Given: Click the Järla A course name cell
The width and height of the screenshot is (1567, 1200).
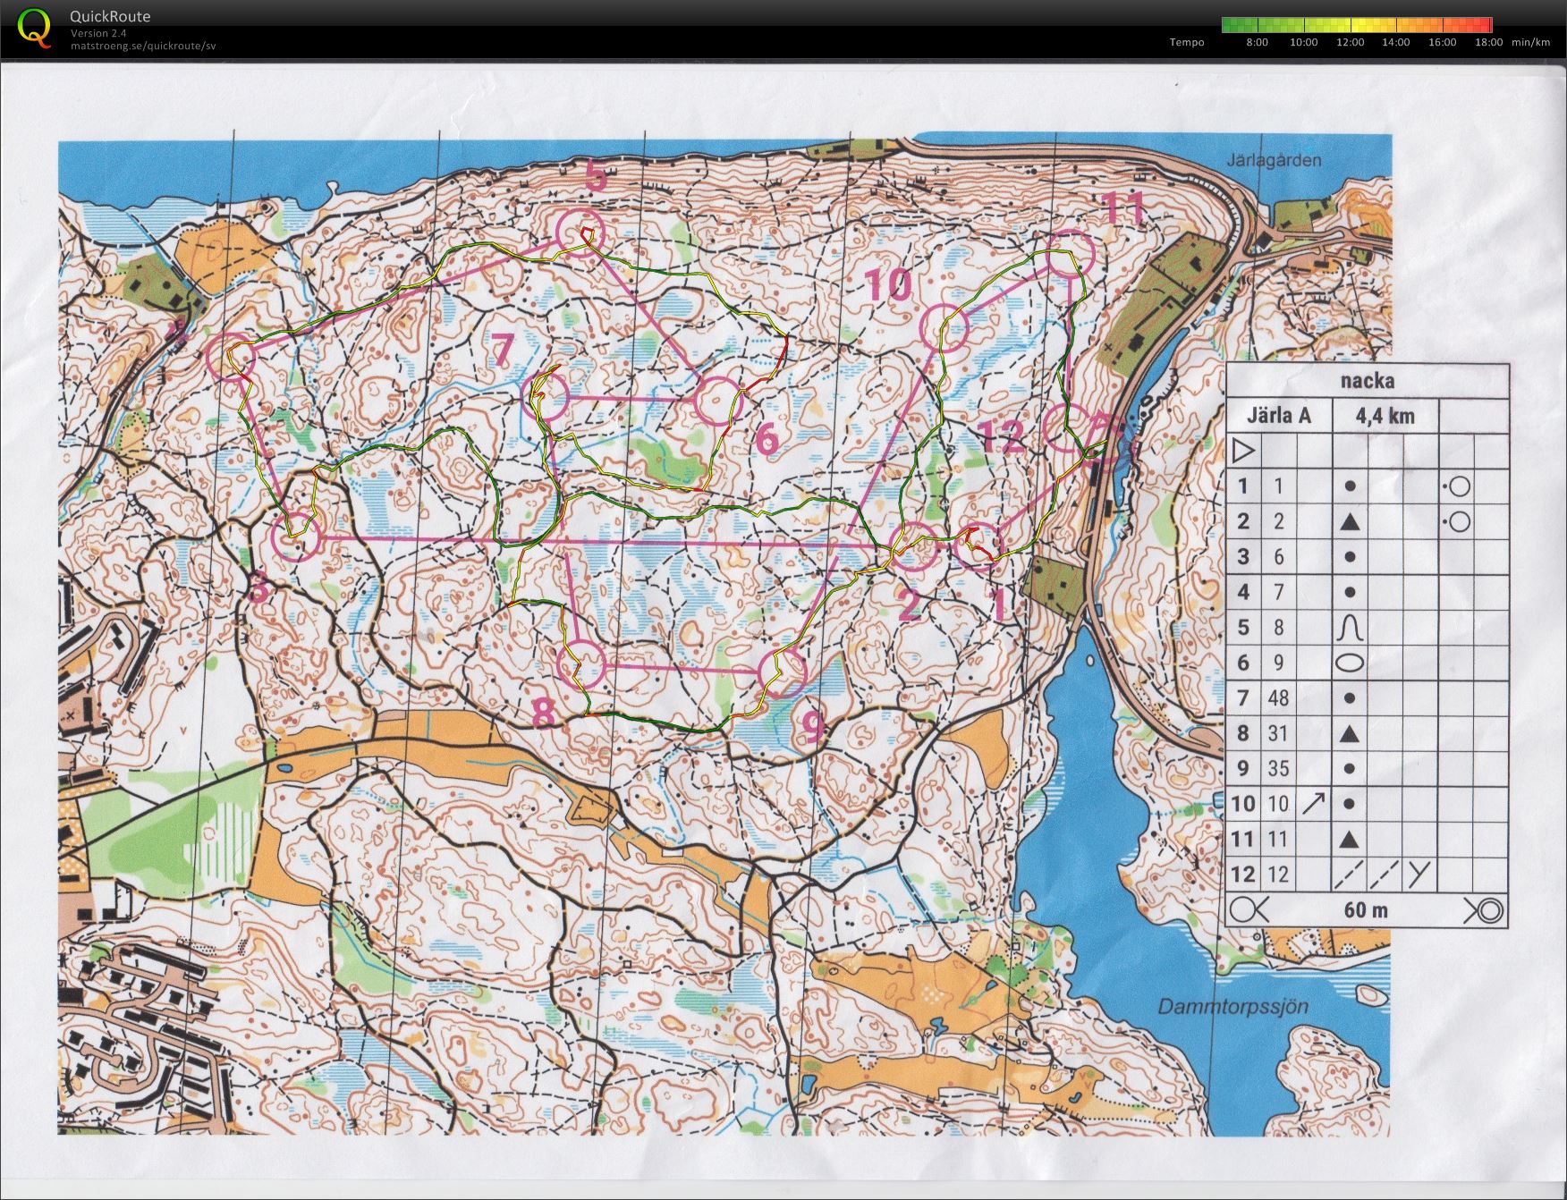Looking at the screenshot, I should click(x=1279, y=416).
